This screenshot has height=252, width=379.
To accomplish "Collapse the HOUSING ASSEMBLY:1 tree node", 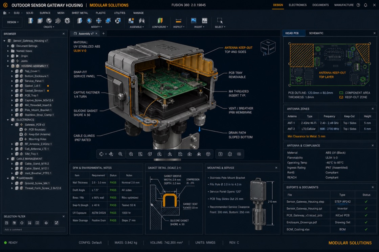I will coord(8,66).
